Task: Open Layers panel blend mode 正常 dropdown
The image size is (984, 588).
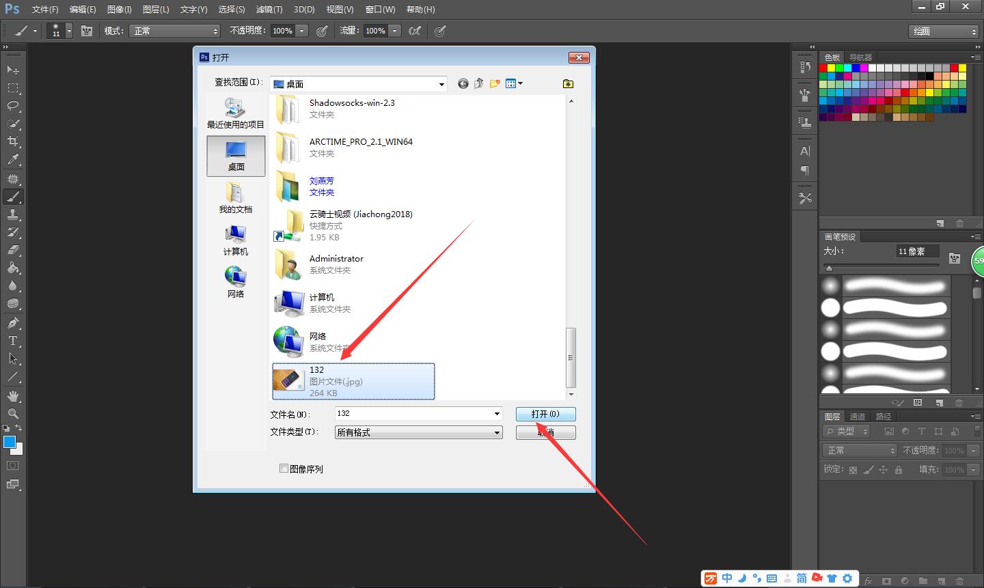Action: click(x=859, y=451)
